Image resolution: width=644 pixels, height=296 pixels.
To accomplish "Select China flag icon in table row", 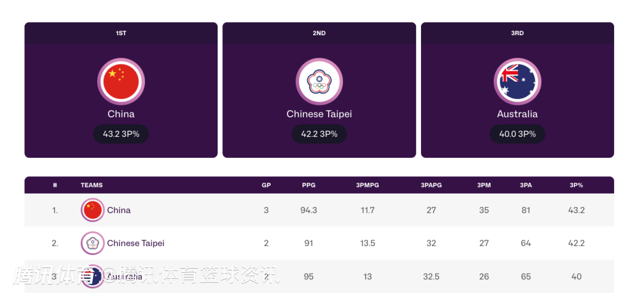I will pos(92,210).
